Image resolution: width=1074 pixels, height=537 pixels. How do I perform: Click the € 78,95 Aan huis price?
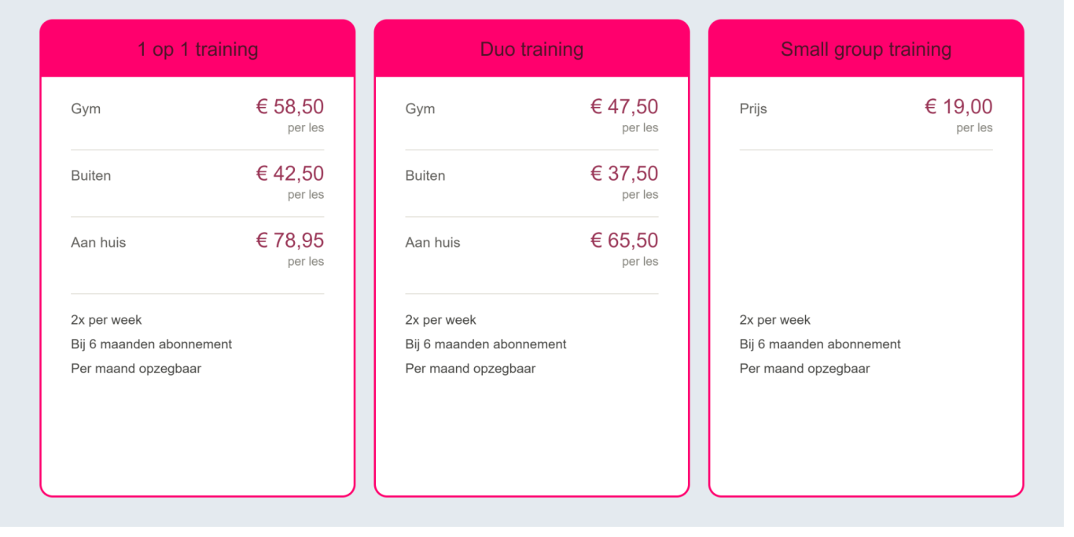(289, 241)
